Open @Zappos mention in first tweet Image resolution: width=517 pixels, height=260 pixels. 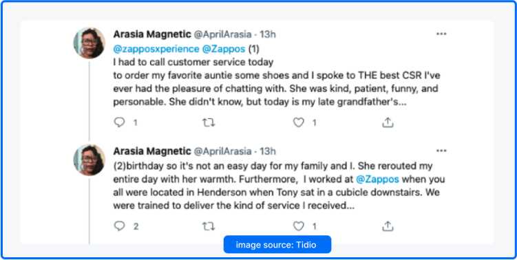click(224, 49)
